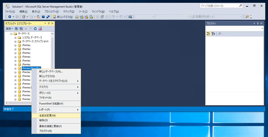This screenshot has height=137, width=268.
Task: Click the property pages wrench icon
Action: [220, 34]
